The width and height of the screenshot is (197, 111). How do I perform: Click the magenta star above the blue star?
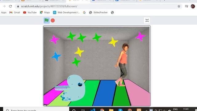point(54,39)
